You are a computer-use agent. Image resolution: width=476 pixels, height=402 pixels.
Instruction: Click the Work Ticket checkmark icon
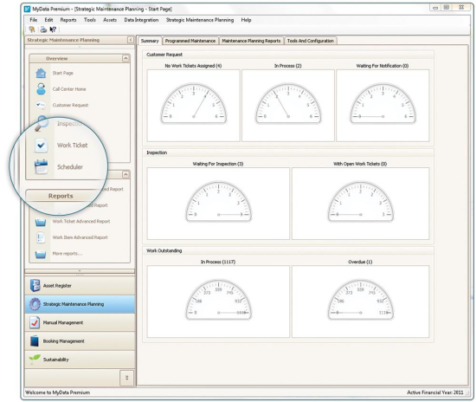pos(41,146)
